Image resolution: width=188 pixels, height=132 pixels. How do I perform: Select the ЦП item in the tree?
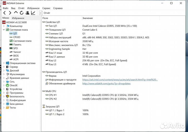click(13, 33)
